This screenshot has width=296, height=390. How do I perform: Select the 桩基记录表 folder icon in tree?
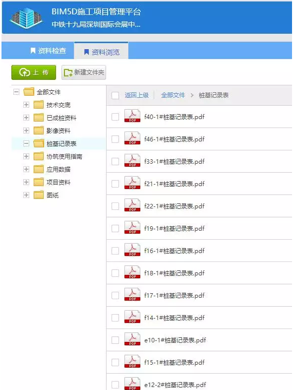39,143
